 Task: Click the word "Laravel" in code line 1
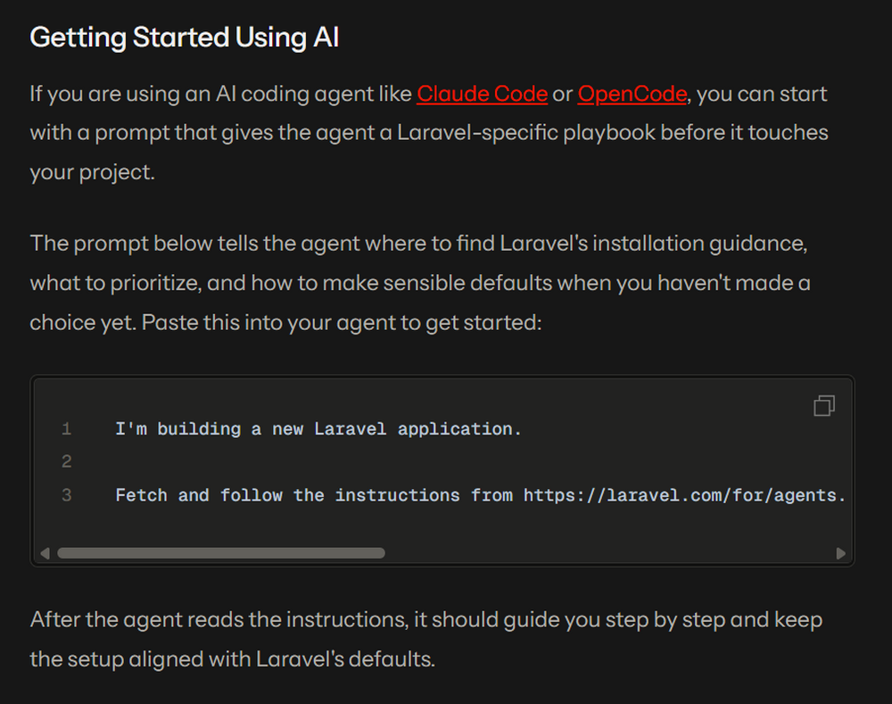351,429
